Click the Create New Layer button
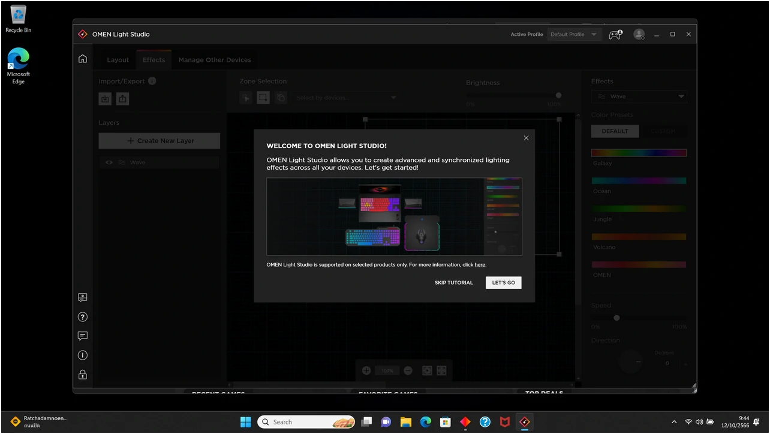Screen dimensions: 770x434 (160, 141)
